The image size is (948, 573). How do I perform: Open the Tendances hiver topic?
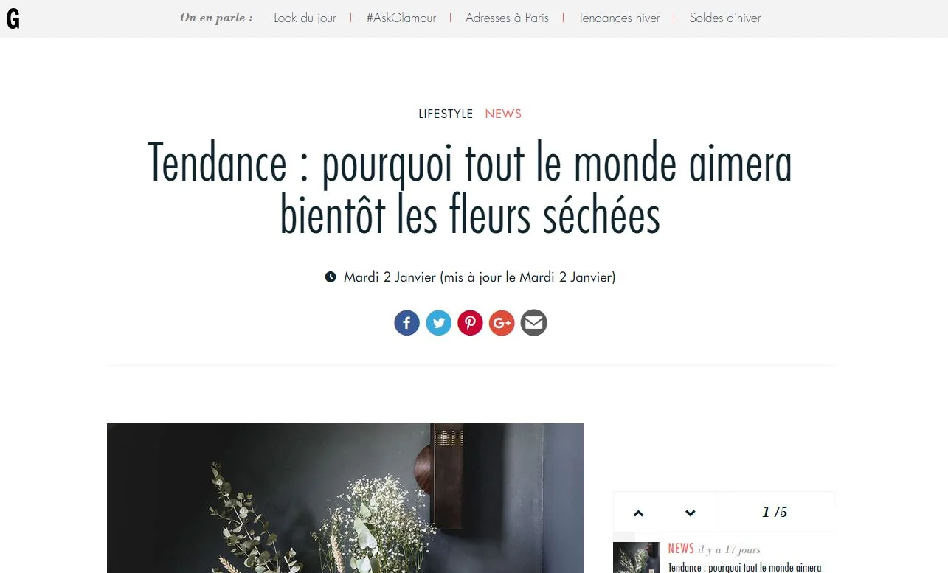[619, 18]
